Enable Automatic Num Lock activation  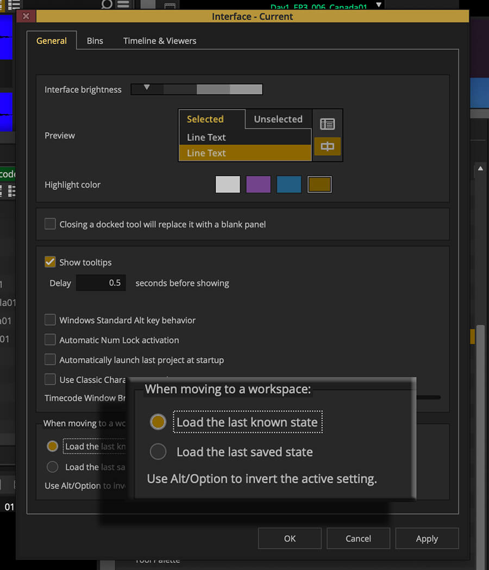50,340
